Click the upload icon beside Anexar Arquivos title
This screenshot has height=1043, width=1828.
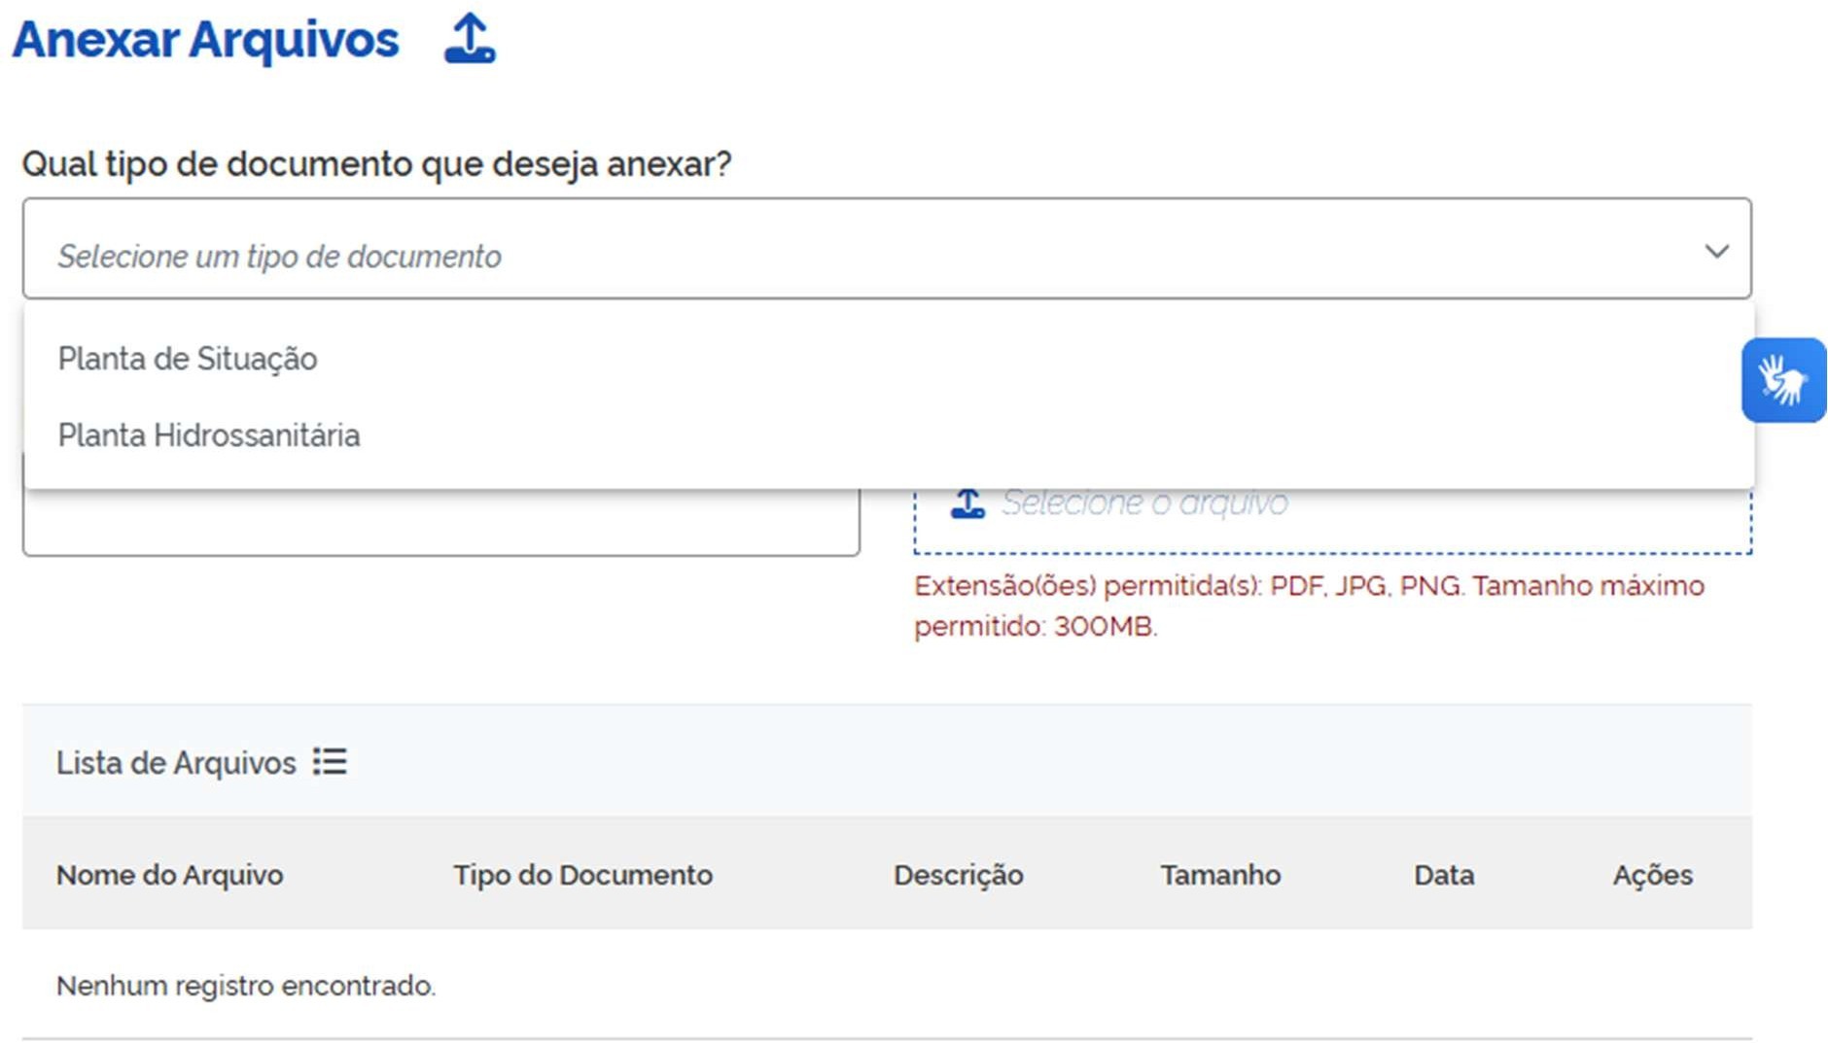click(x=470, y=39)
